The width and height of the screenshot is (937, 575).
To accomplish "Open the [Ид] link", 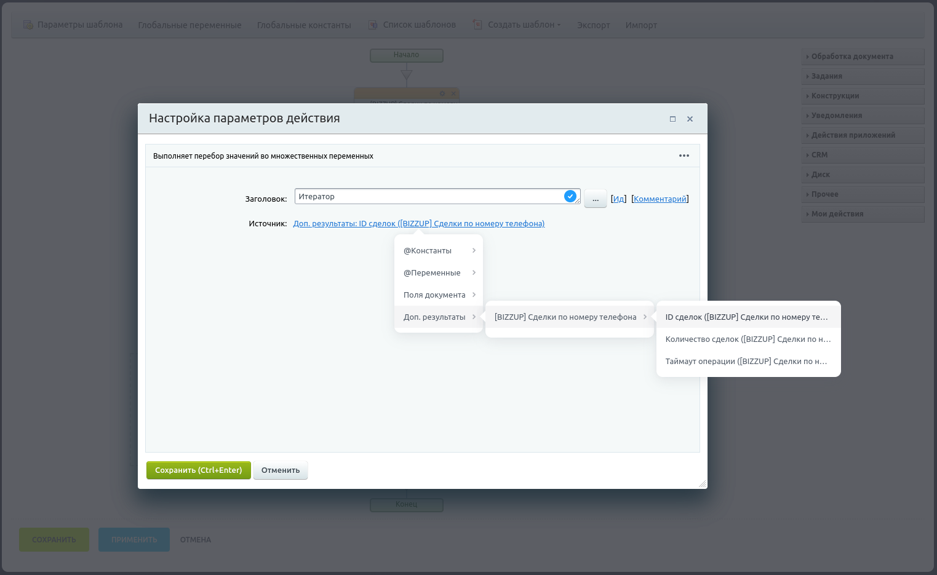I will coord(618,199).
